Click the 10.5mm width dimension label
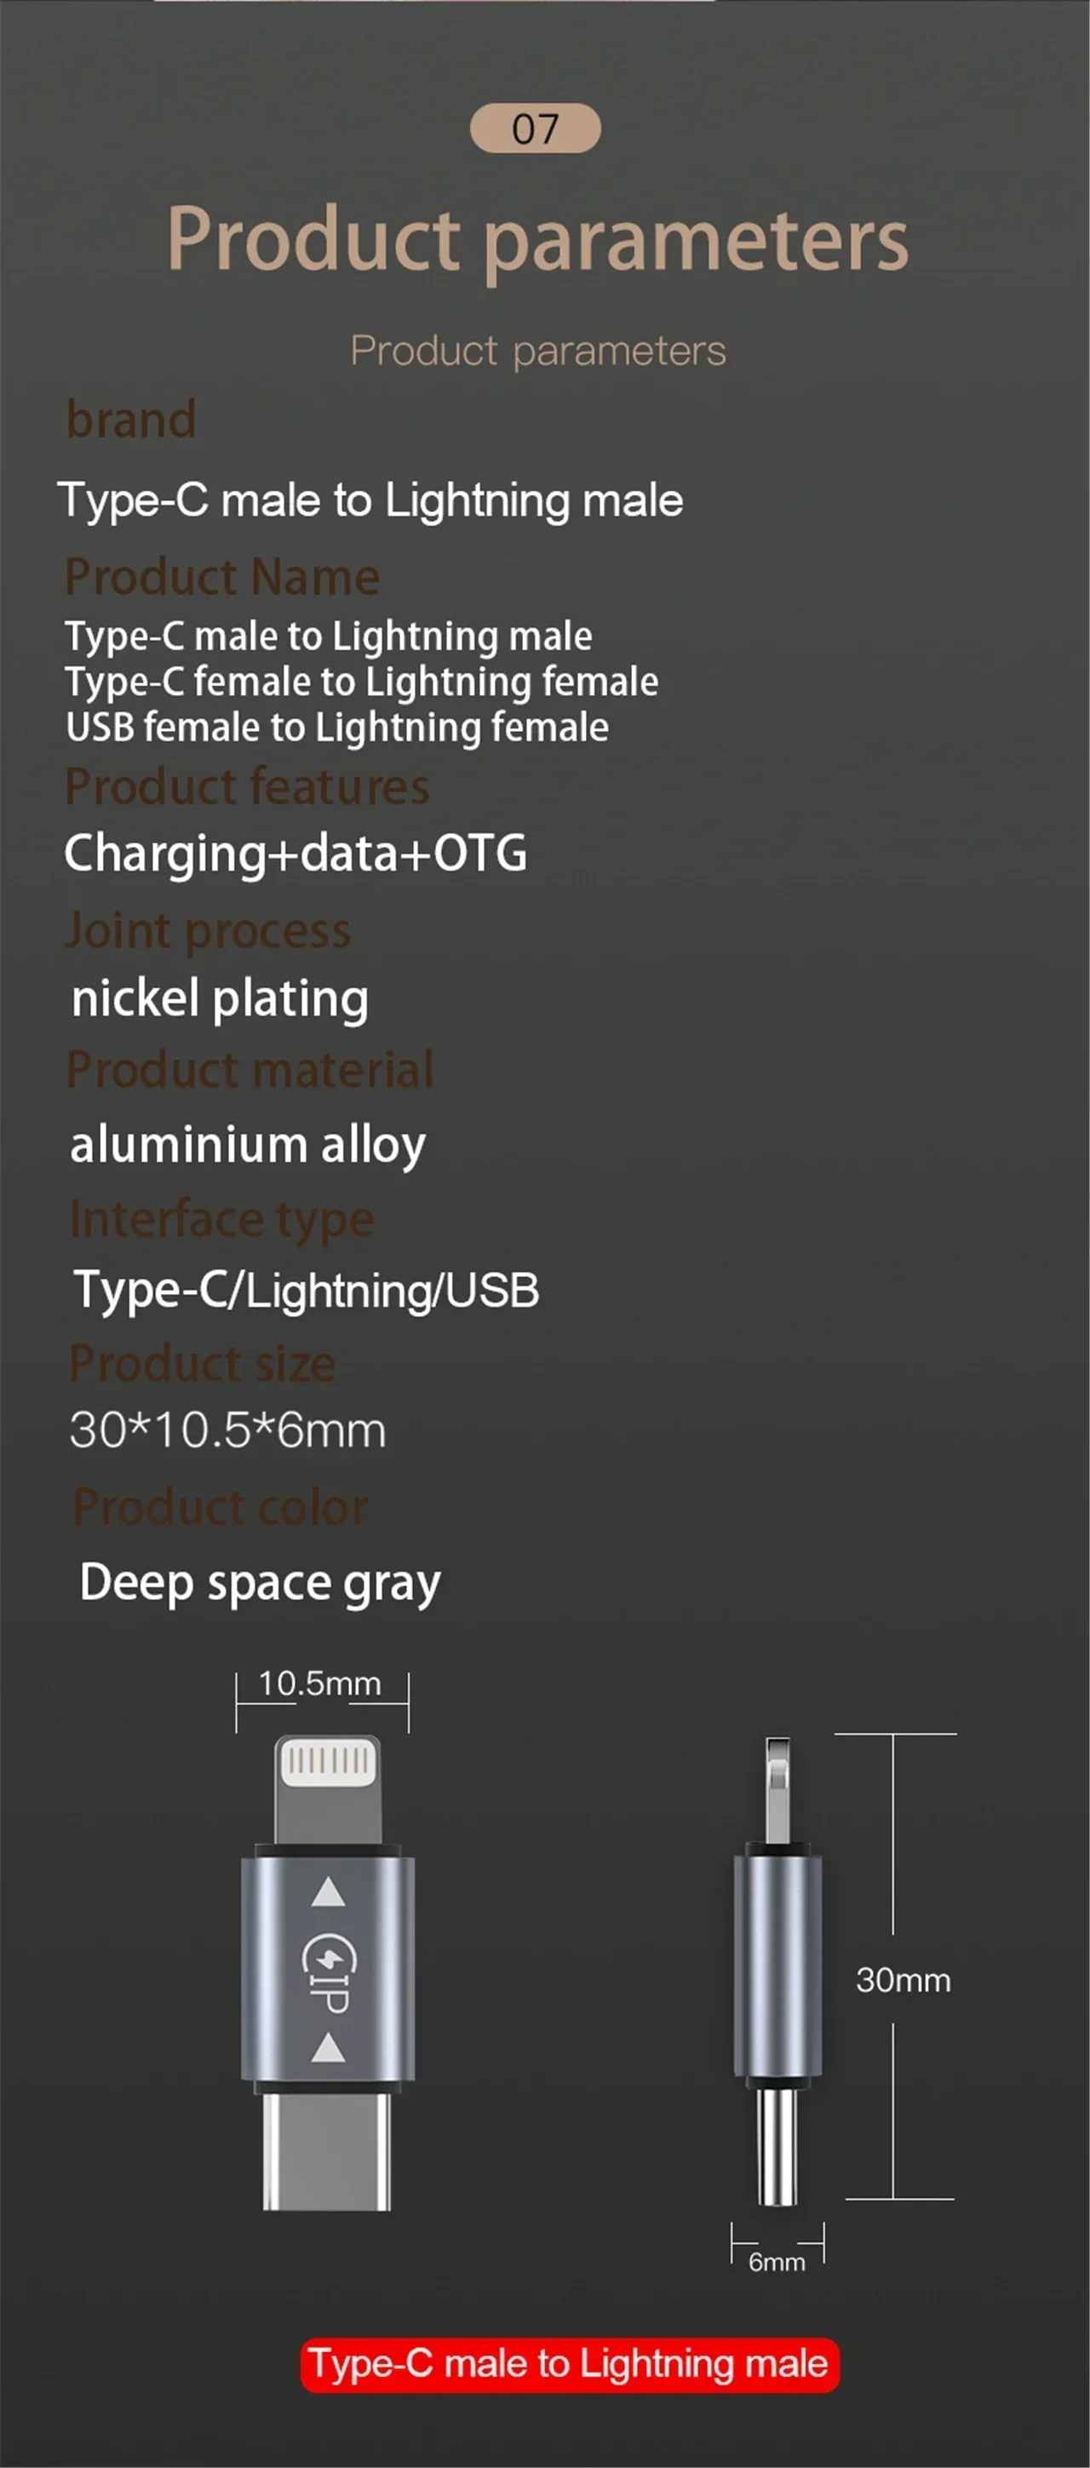The width and height of the screenshot is (1090, 2468). pyautogui.click(x=320, y=1683)
